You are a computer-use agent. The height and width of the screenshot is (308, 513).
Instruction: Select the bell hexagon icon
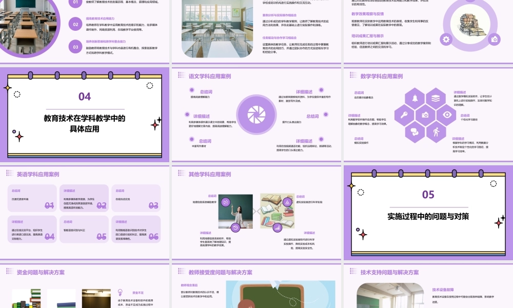(415, 98)
